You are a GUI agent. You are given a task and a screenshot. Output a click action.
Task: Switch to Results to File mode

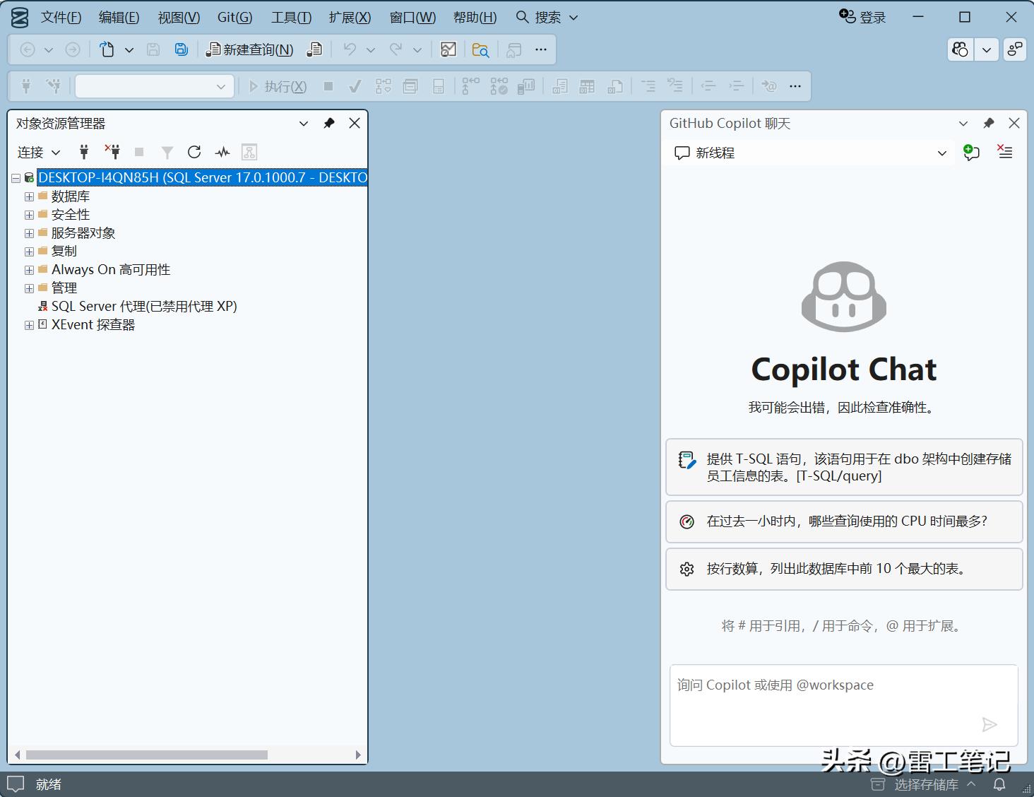click(615, 86)
